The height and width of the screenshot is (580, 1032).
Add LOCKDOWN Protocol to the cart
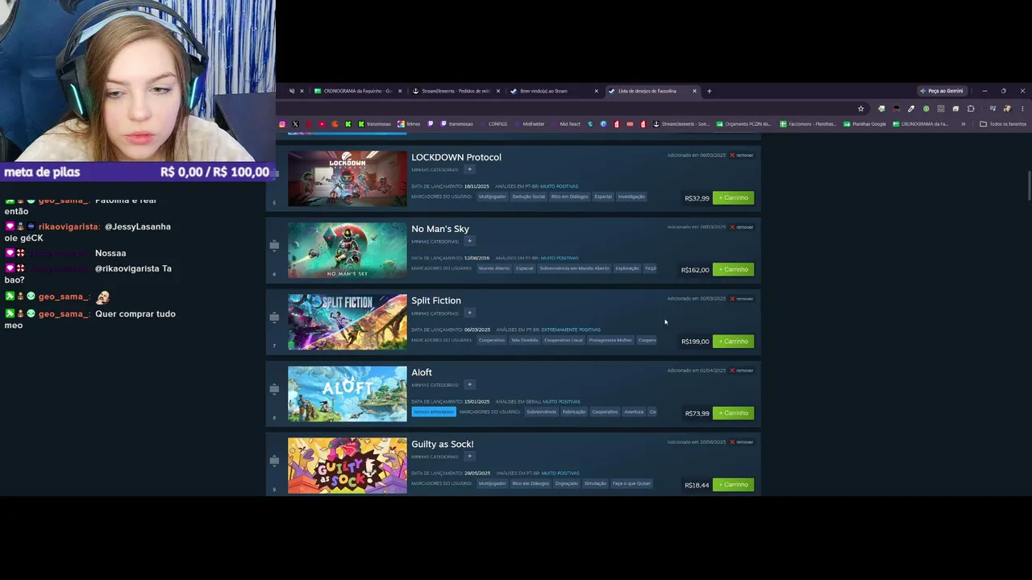[733, 198]
